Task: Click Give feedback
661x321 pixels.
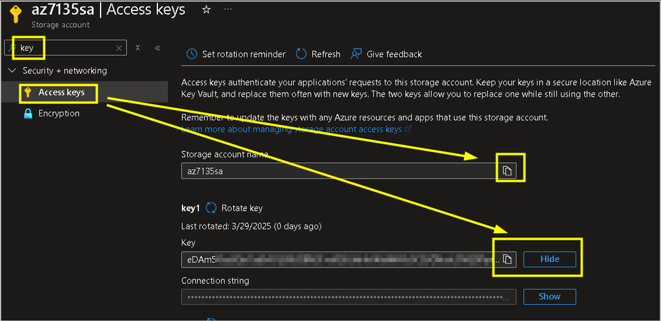Action: [386, 54]
